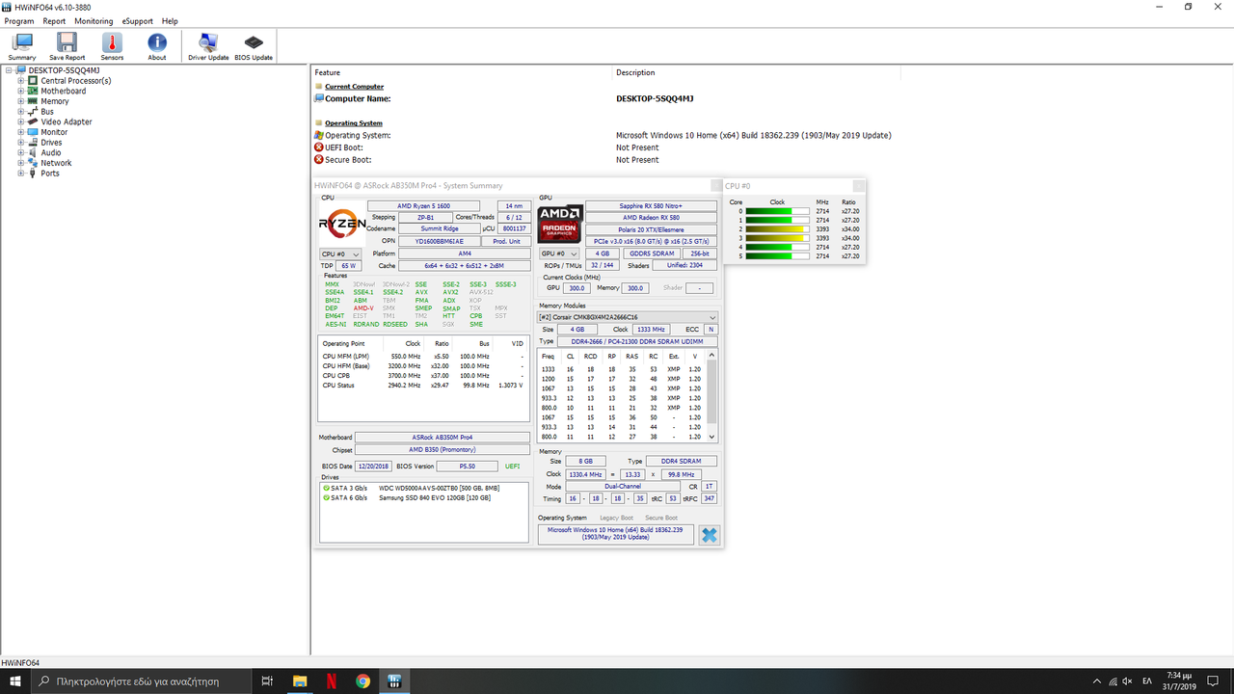Open the Help menu
The image size is (1234, 694).
(170, 21)
